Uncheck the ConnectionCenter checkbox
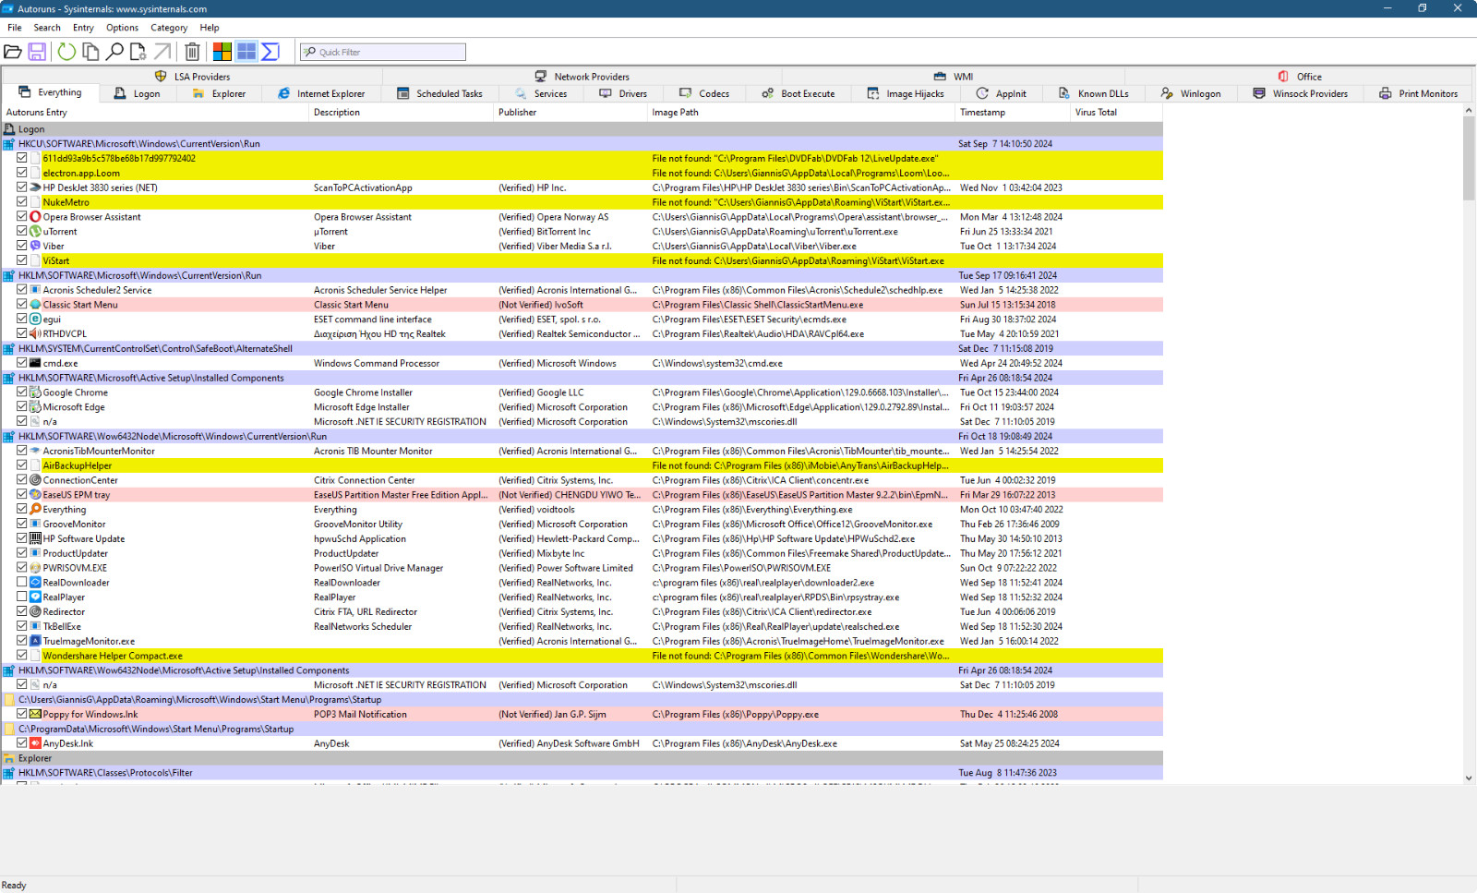This screenshot has width=1477, height=893. coord(21,480)
